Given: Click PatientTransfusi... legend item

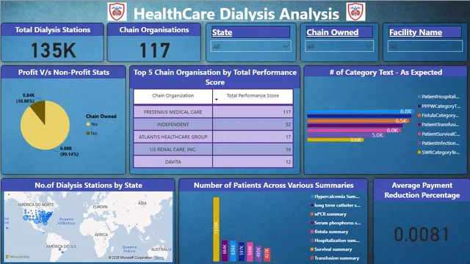Looking at the screenshot, I should pos(438,125).
